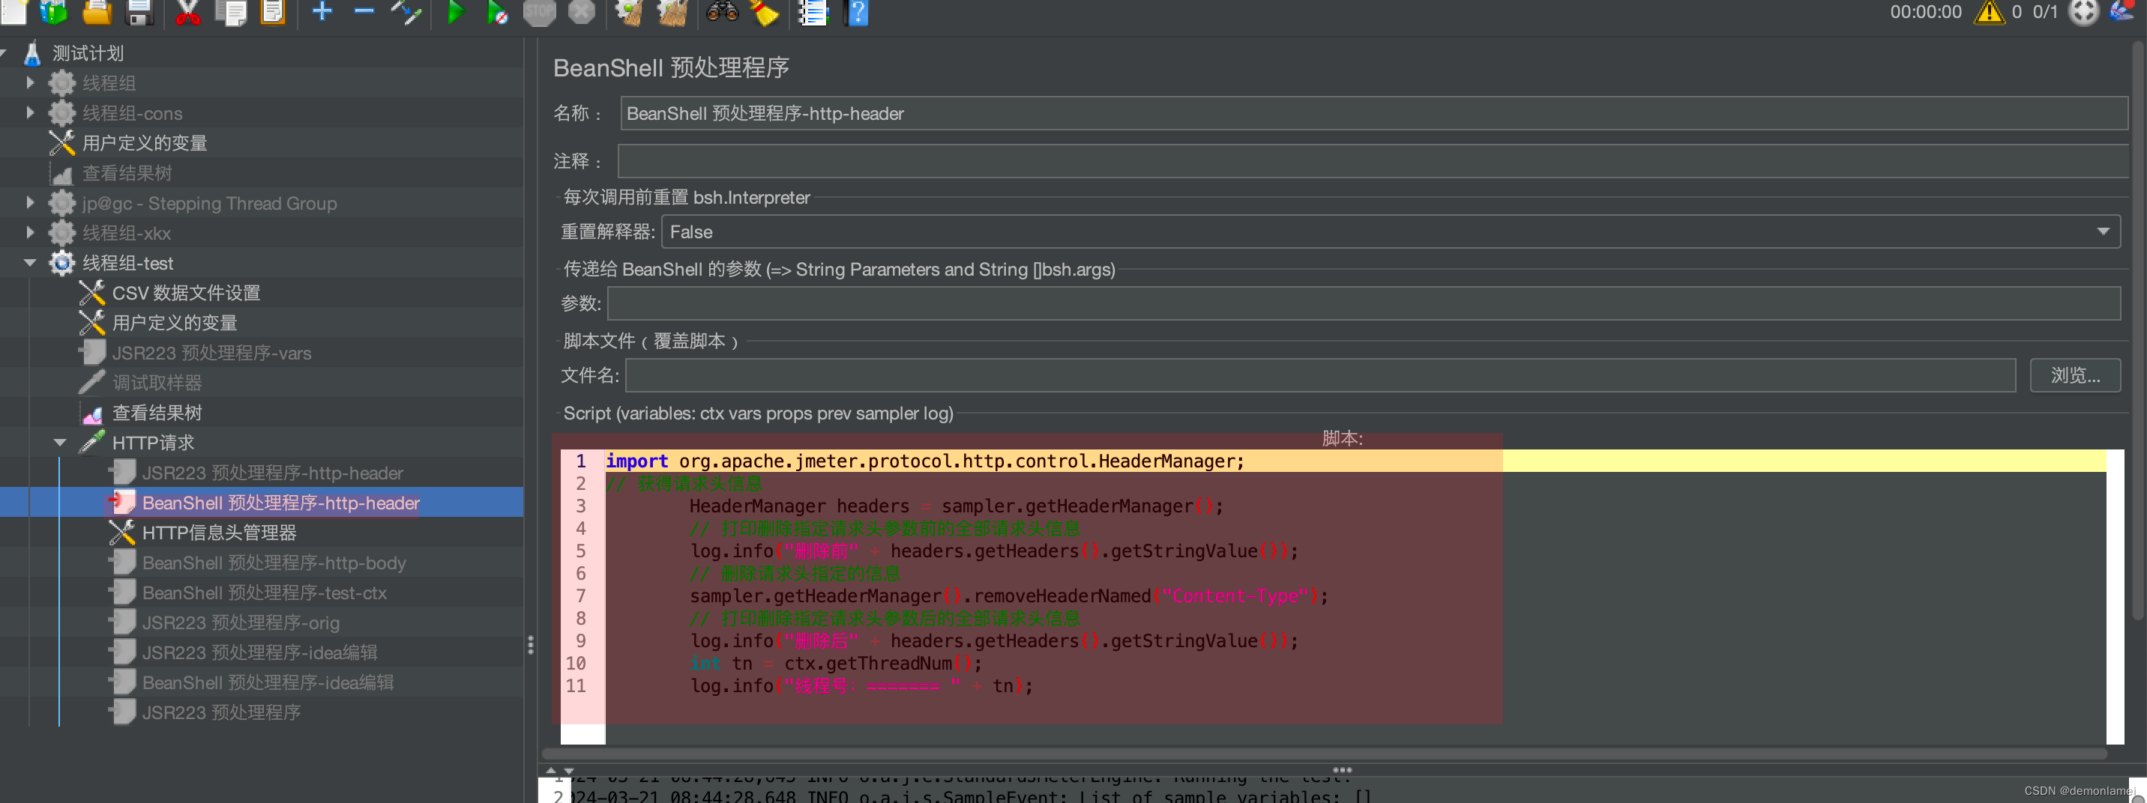Stop the running test

click(x=539, y=13)
